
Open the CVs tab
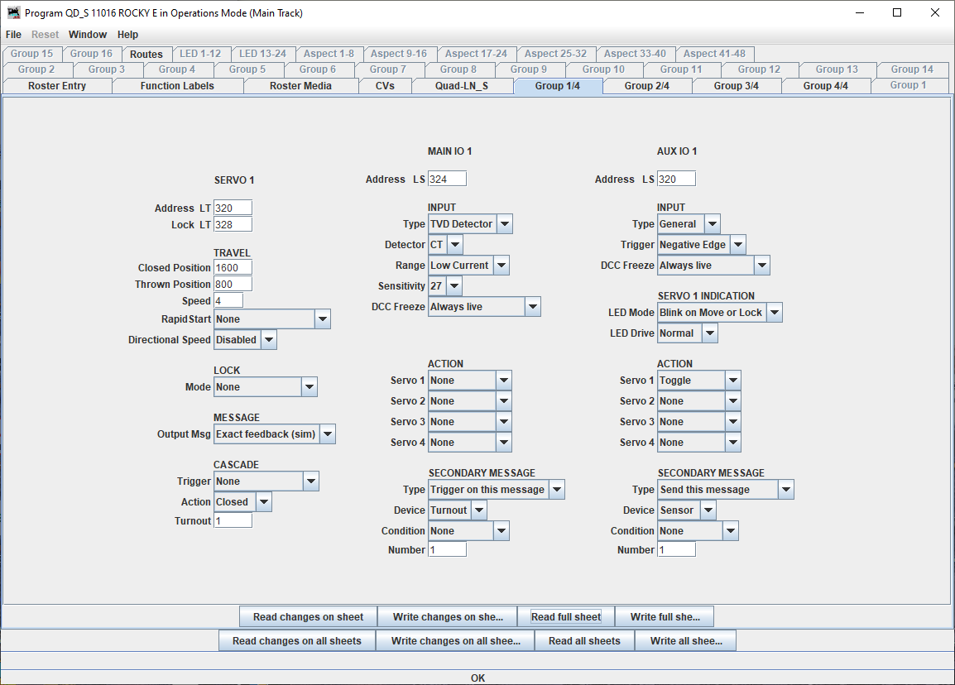point(385,86)
